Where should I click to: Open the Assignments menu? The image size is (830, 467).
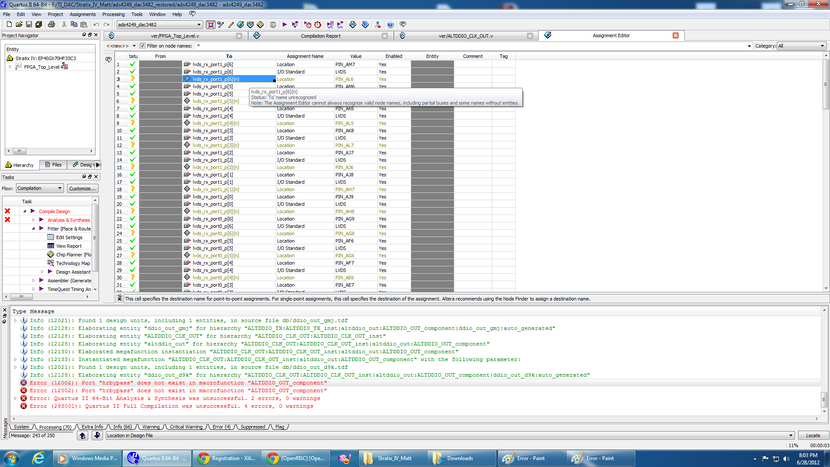82,14
